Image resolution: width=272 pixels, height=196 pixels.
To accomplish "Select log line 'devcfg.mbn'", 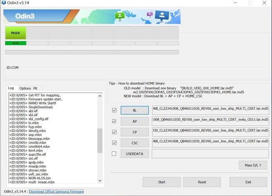I will point(27,131).
